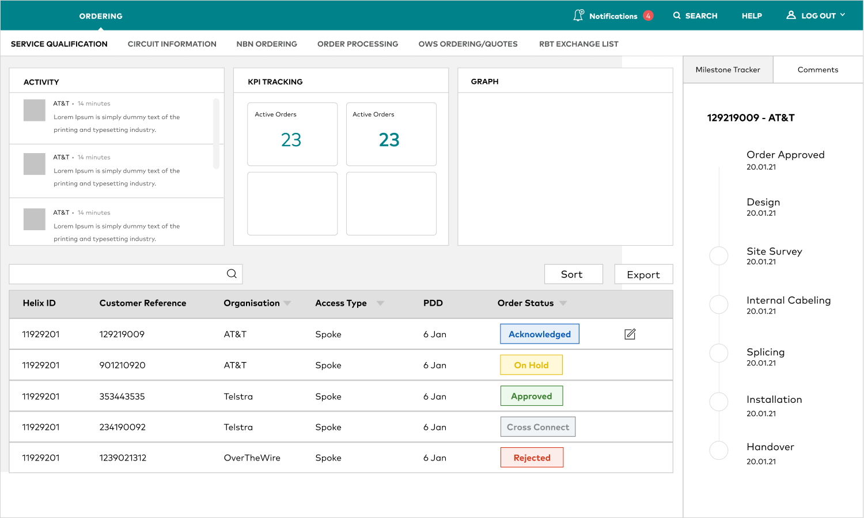Click magnifier icon in table search box
864x518 pixels.
click(232, 274)
